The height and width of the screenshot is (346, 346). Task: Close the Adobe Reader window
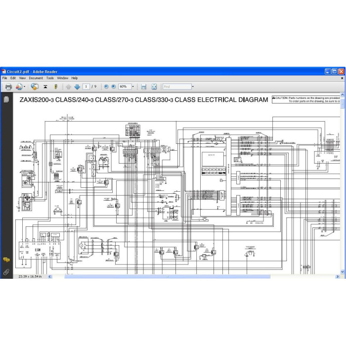(x=341, y=72)
